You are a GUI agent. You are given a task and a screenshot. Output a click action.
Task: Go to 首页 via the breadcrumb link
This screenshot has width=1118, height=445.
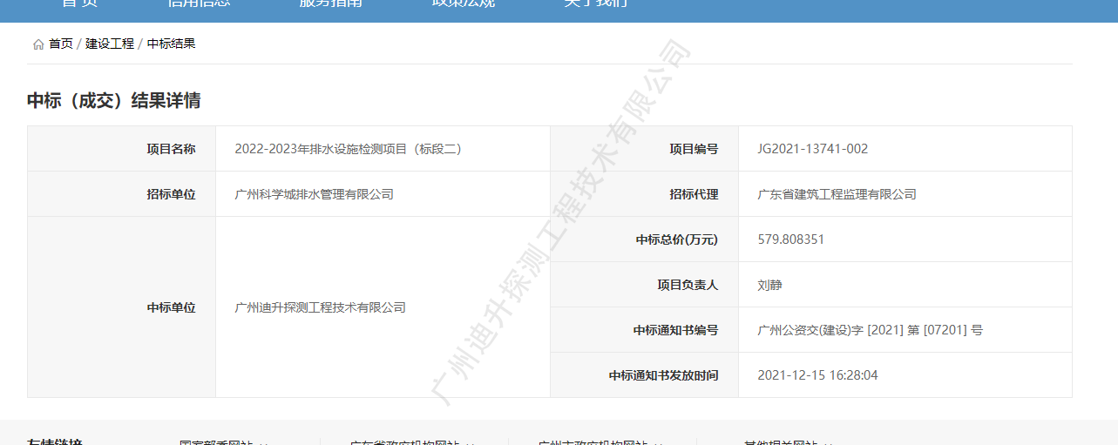[61, 44]
